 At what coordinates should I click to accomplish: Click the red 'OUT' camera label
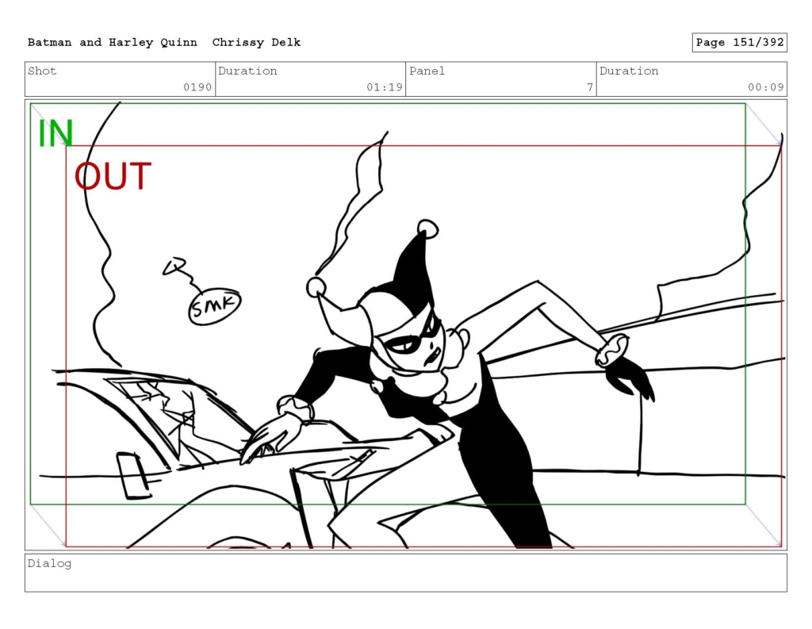click(x=113, y=176)
